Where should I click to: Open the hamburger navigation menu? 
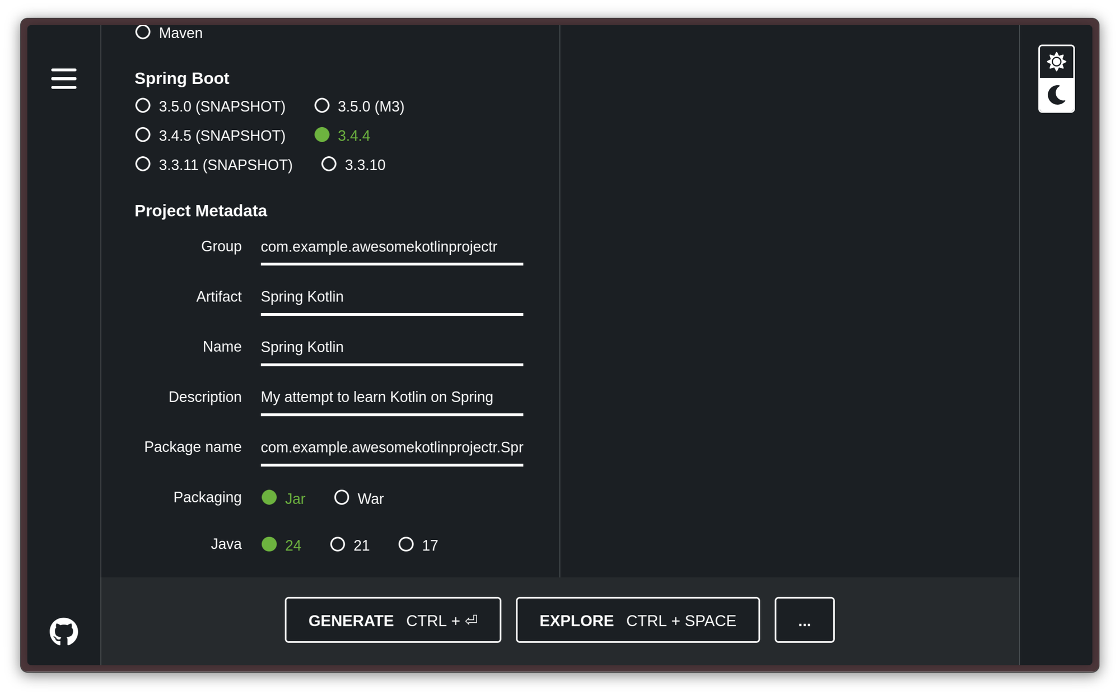point(64,78)
